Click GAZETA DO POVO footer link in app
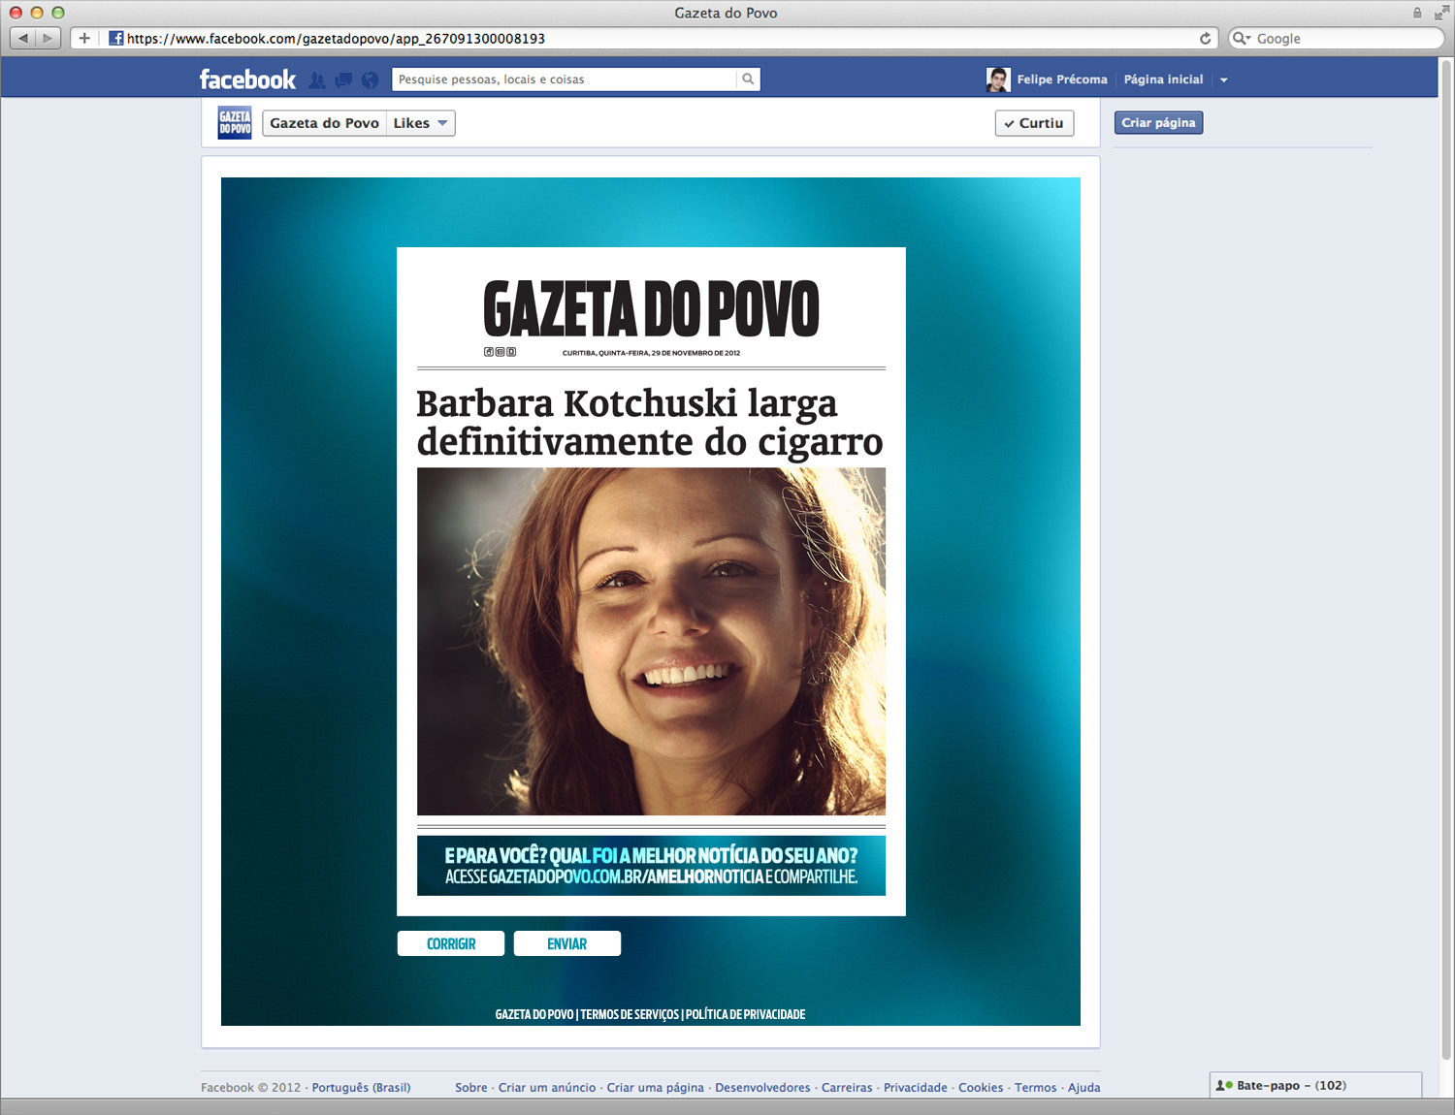This screenshot has height=1115, width=1455. [534, 1014]
